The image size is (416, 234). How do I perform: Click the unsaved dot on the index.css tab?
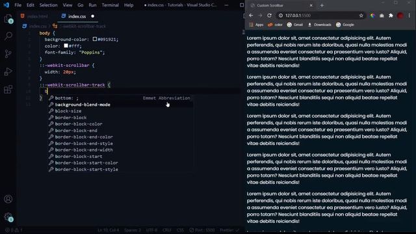92,16
